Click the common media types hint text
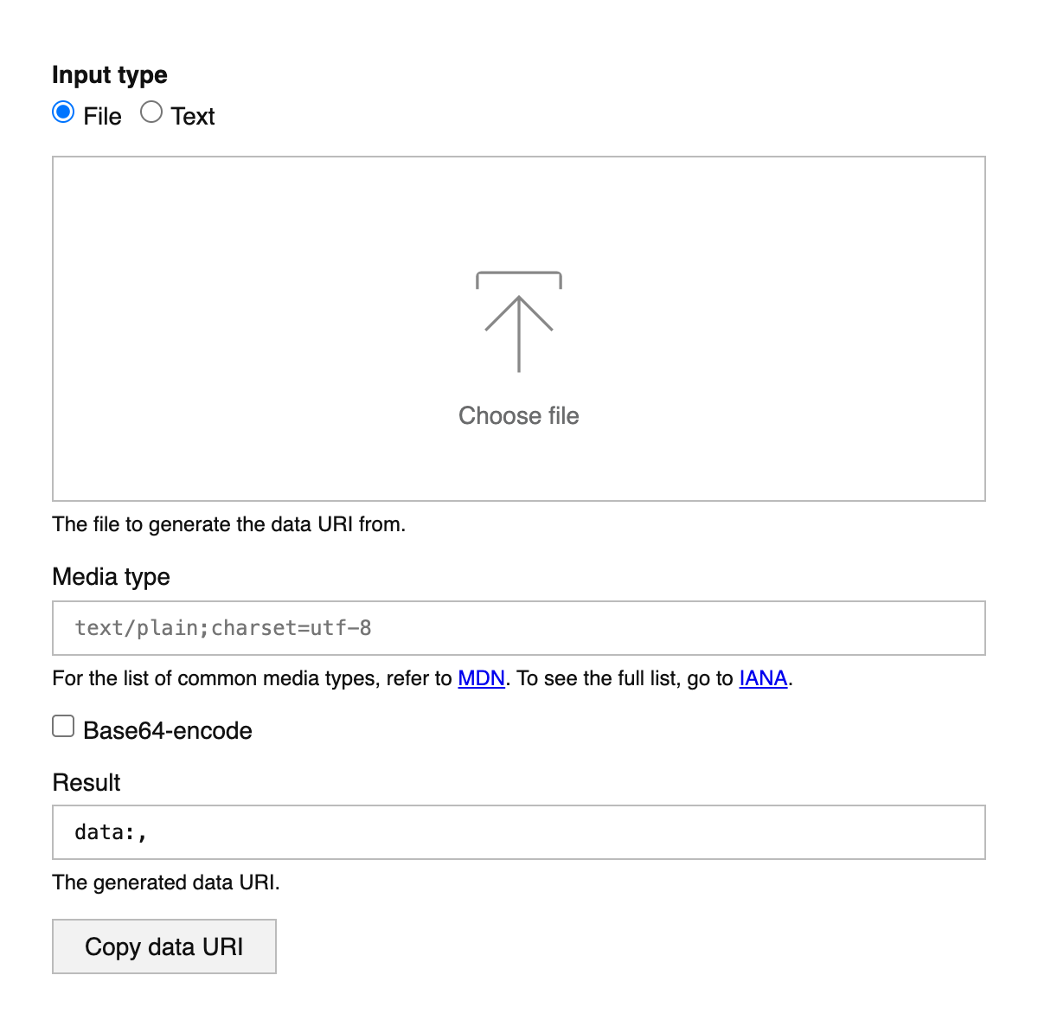Screen dimensions: 1038x1033 pyautogui.click(x=251, y=678)
